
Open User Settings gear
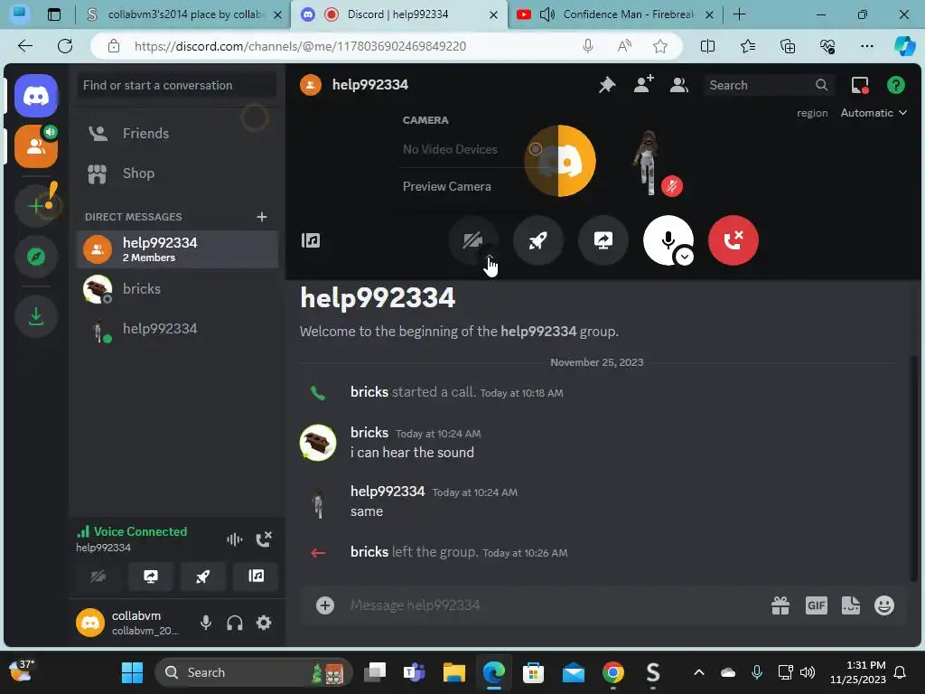click(264, 623)
